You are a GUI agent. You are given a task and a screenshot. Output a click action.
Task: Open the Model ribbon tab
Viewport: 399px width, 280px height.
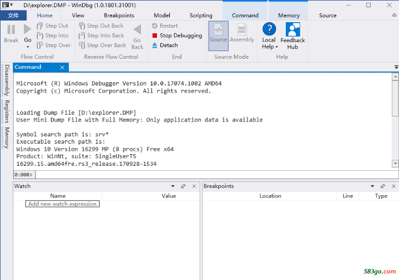[162, 16]
